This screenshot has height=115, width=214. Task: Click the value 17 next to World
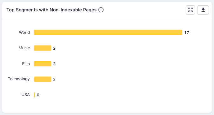pyautogui.click(x=187, y=33)
